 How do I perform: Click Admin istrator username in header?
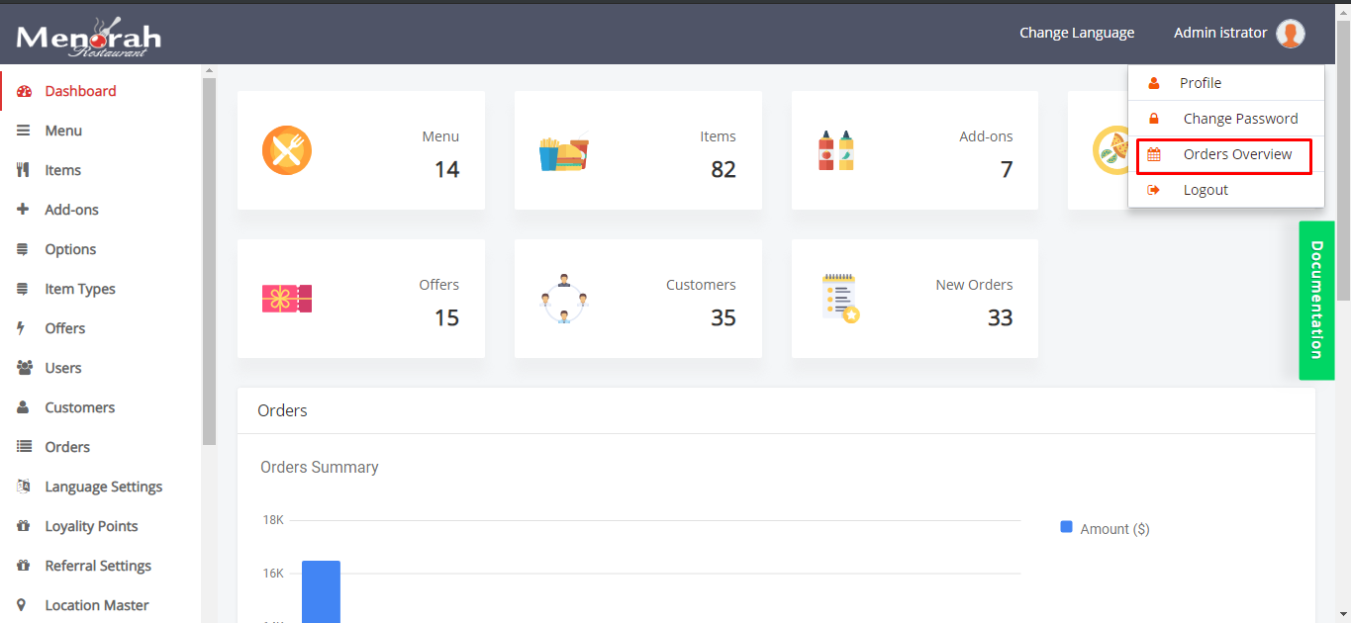pyautogui.click(x=1219, y=33)
